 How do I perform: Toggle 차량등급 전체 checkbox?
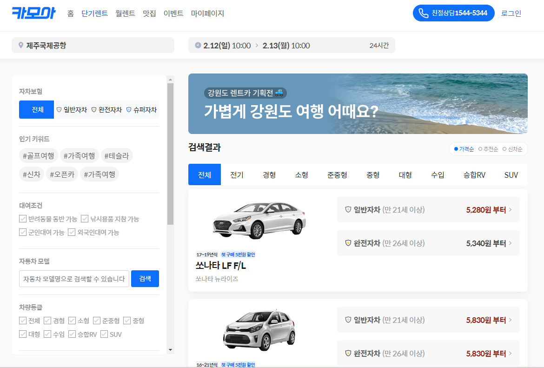[23, 321]
